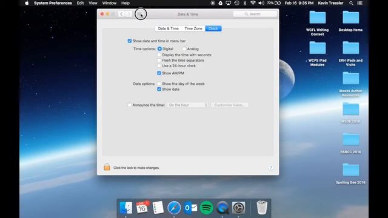Click the circular icon left of Google Drive

[213, 3]
